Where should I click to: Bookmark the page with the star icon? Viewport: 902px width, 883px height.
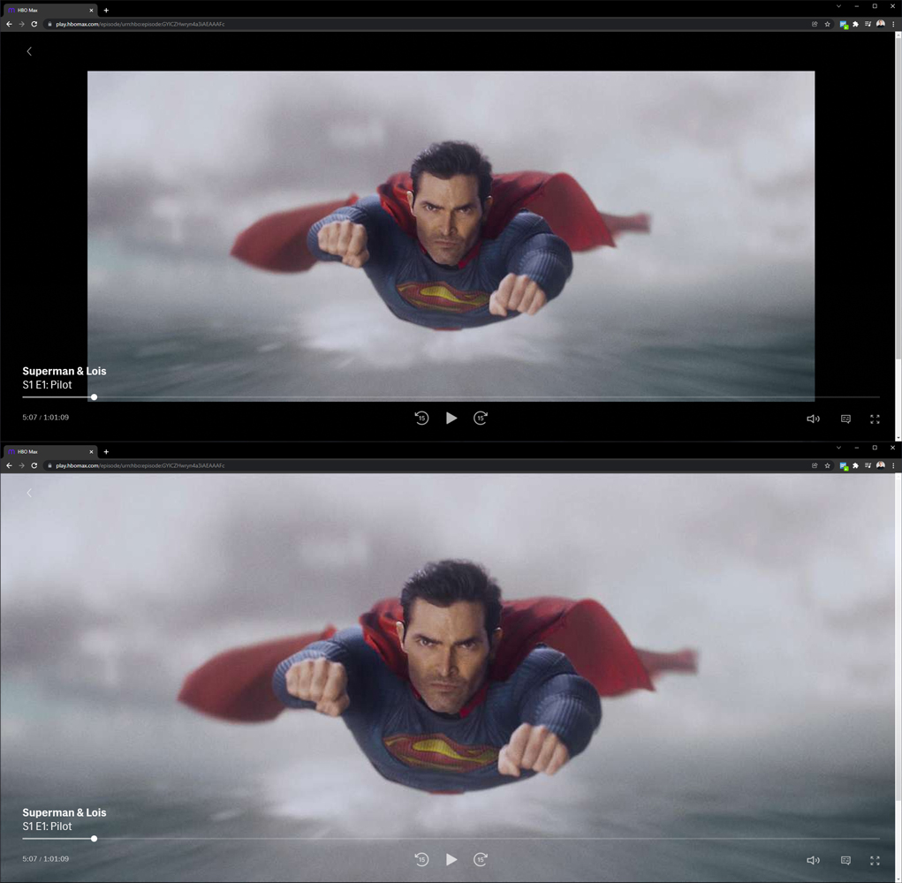[828, 24]
